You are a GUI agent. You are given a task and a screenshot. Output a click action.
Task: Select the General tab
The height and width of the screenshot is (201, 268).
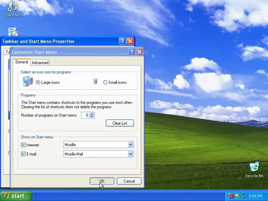click(21, 62)
